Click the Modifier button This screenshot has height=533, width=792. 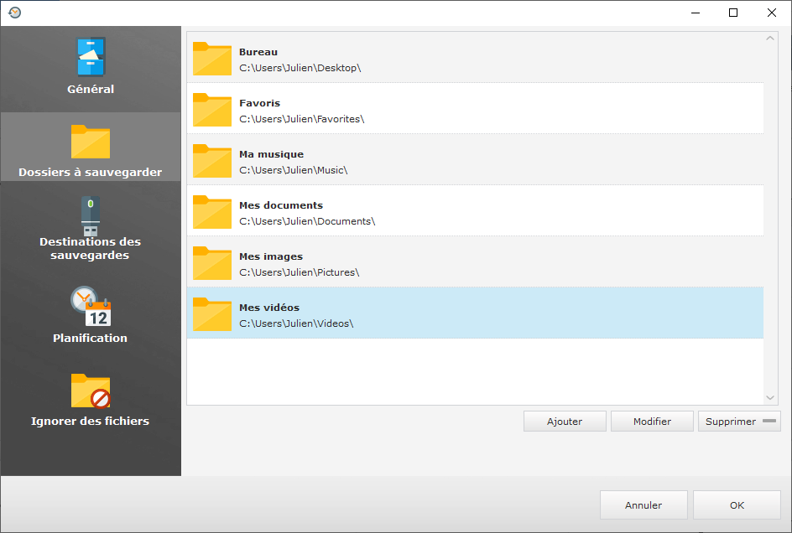coord(652,422)
